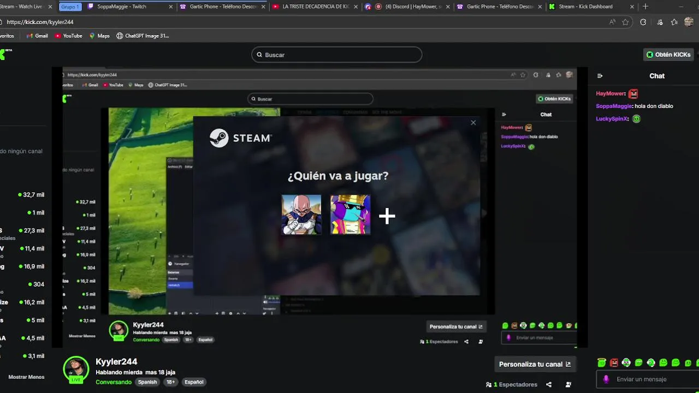The width and height of the screenshot is (699, 393).
Task: Pick the red angry emote above main message box
Action: tap(614, 362)
